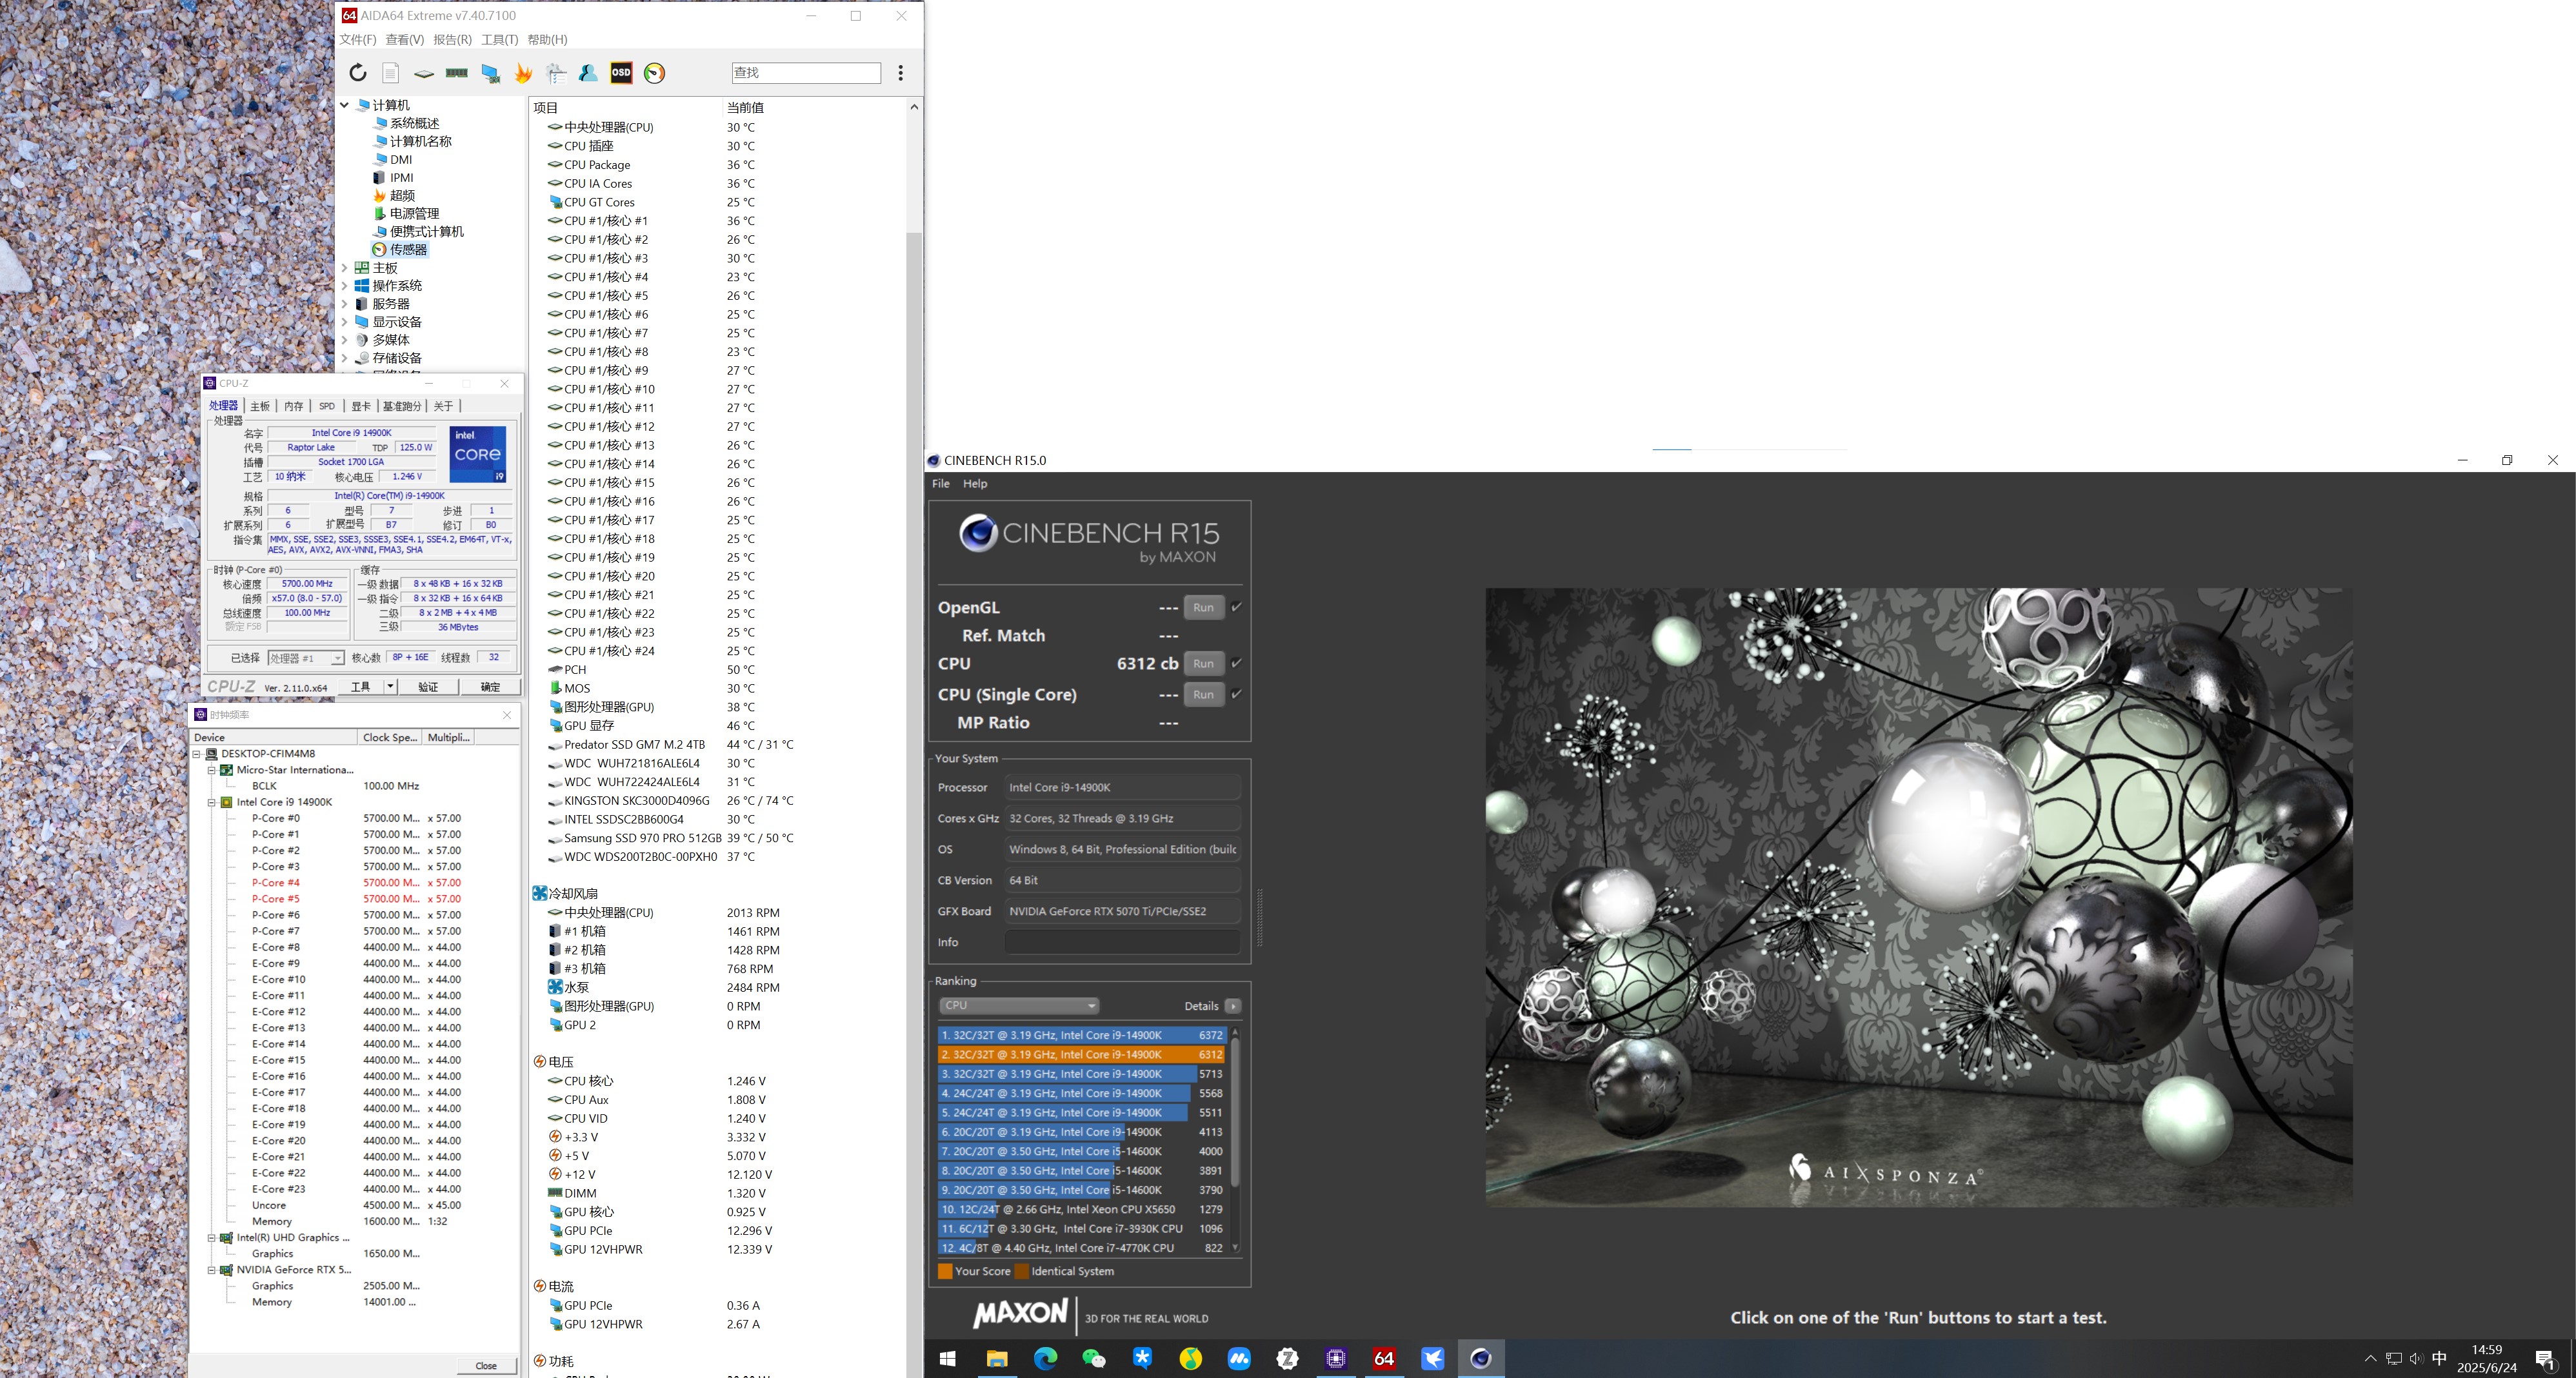Click the orange Your Score swatch
Screen dimensions: 2576x1378
(x=945, y=1270)
